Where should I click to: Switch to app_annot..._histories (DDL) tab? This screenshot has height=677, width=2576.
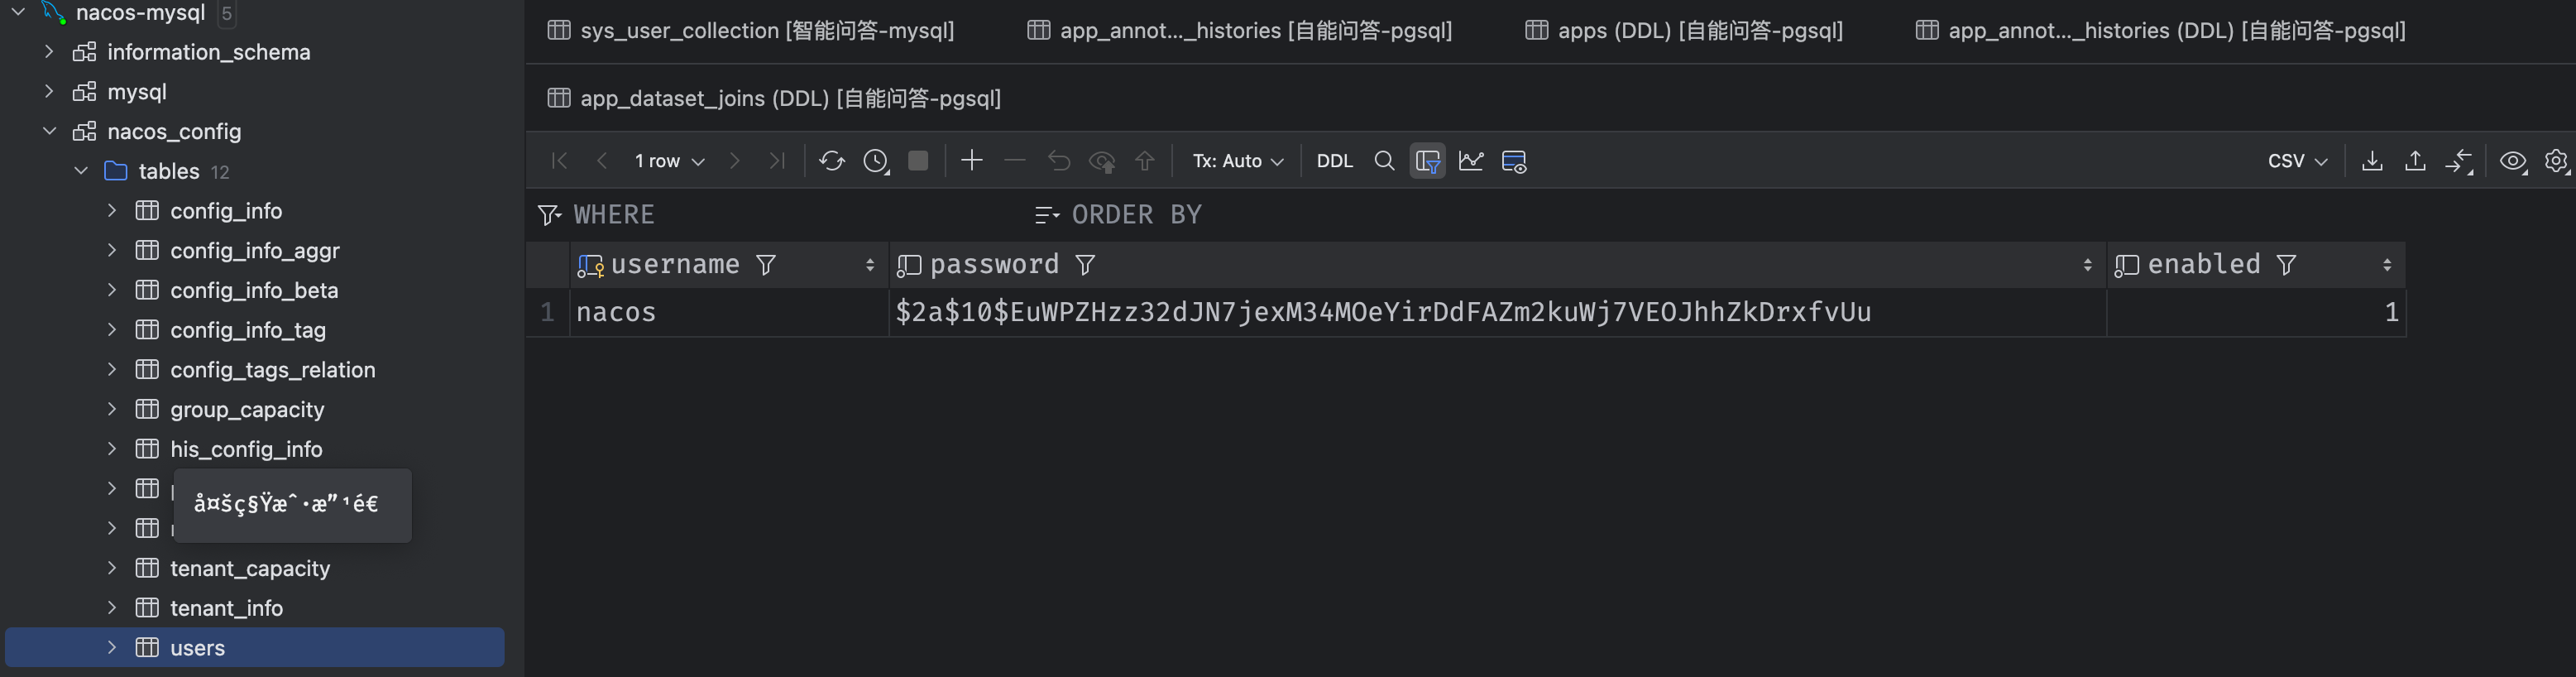[x=2161, y=31]
